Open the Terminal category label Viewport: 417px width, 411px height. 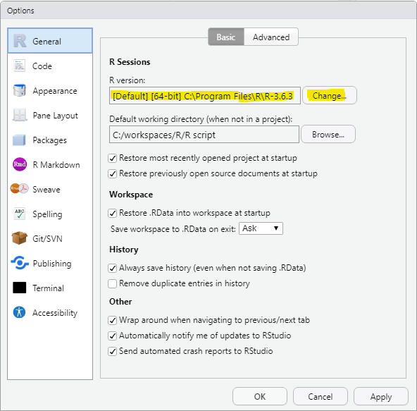[x=48, y=288]
